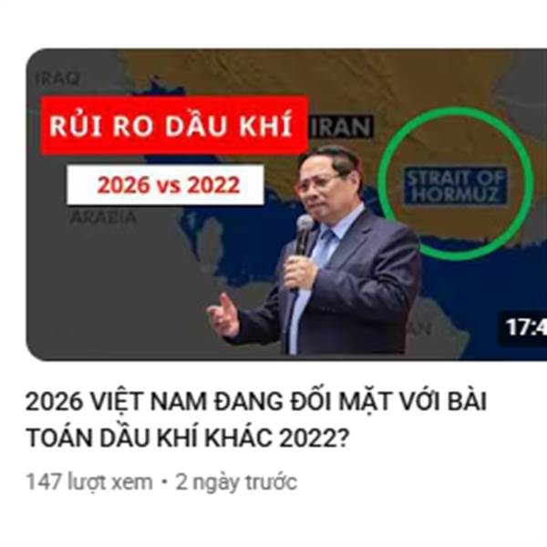Click the white '2026 vs 2022' label
The height and width of the screenshot is (547, 547).
click(165, 184)
